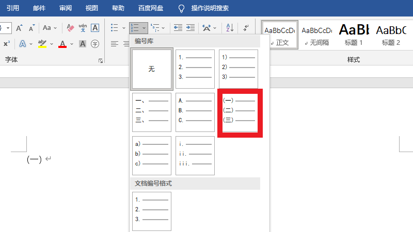Apply the 标题 1 style
The height and width of the screenshot is (232, 413).
(354, 35)
